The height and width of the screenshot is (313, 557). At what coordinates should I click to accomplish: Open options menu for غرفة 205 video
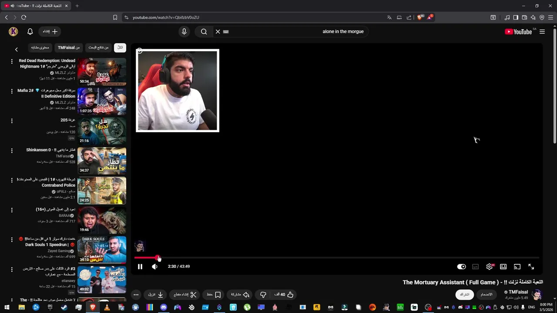(12, 121)
